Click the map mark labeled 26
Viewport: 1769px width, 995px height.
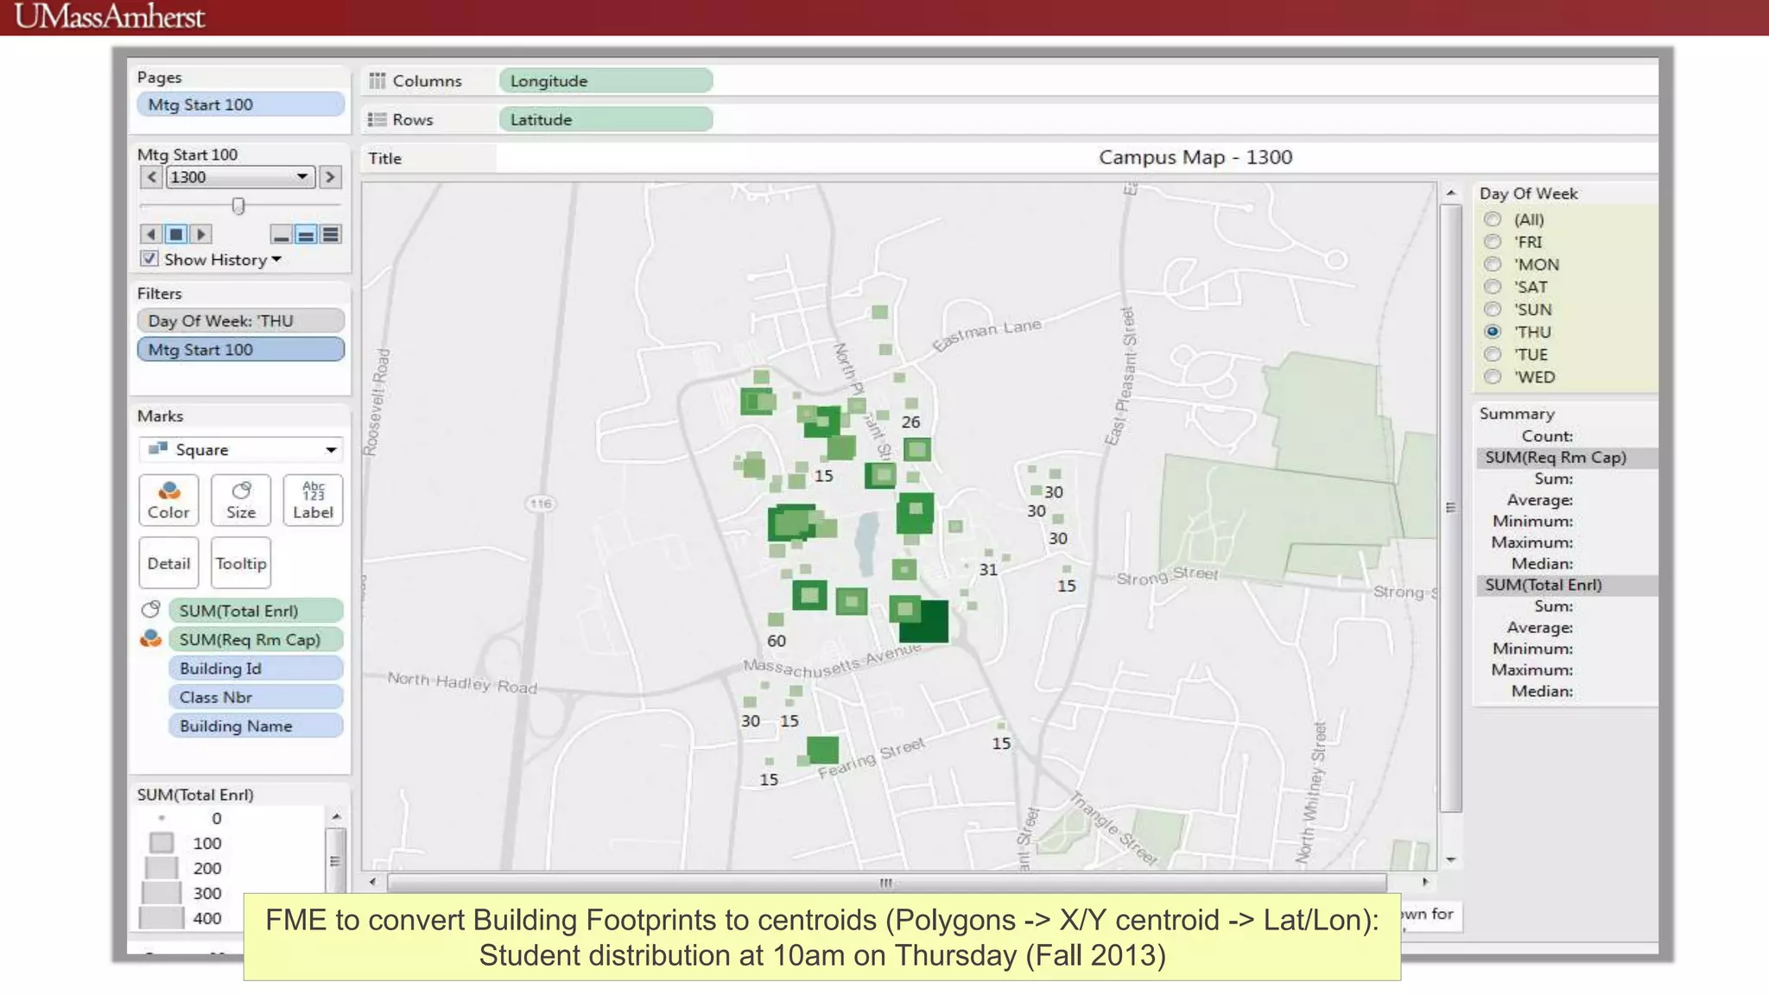(x=911, y=403)
